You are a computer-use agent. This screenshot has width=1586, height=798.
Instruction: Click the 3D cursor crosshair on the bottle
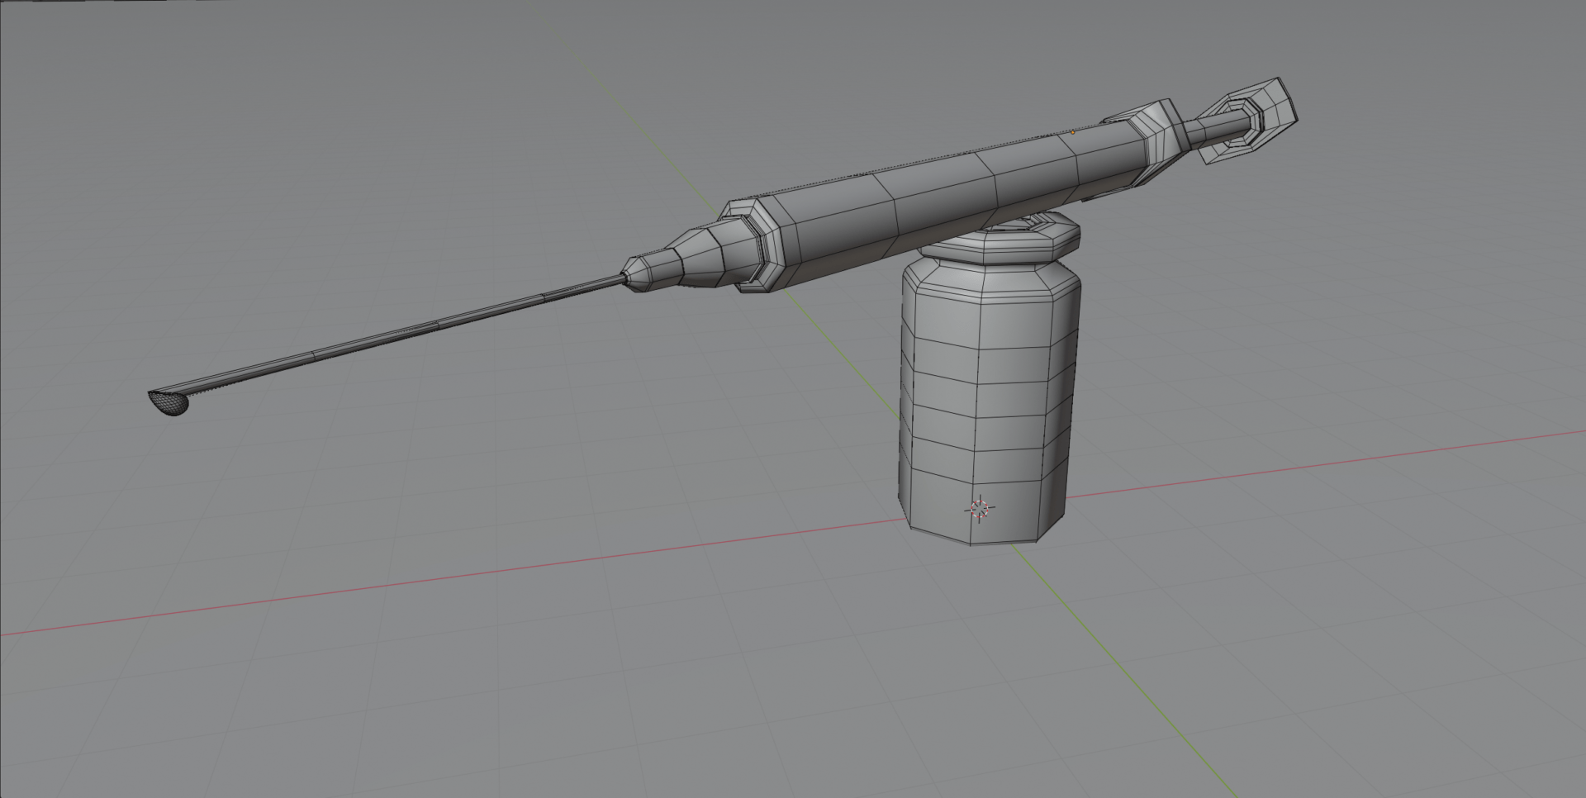(980, 509)
